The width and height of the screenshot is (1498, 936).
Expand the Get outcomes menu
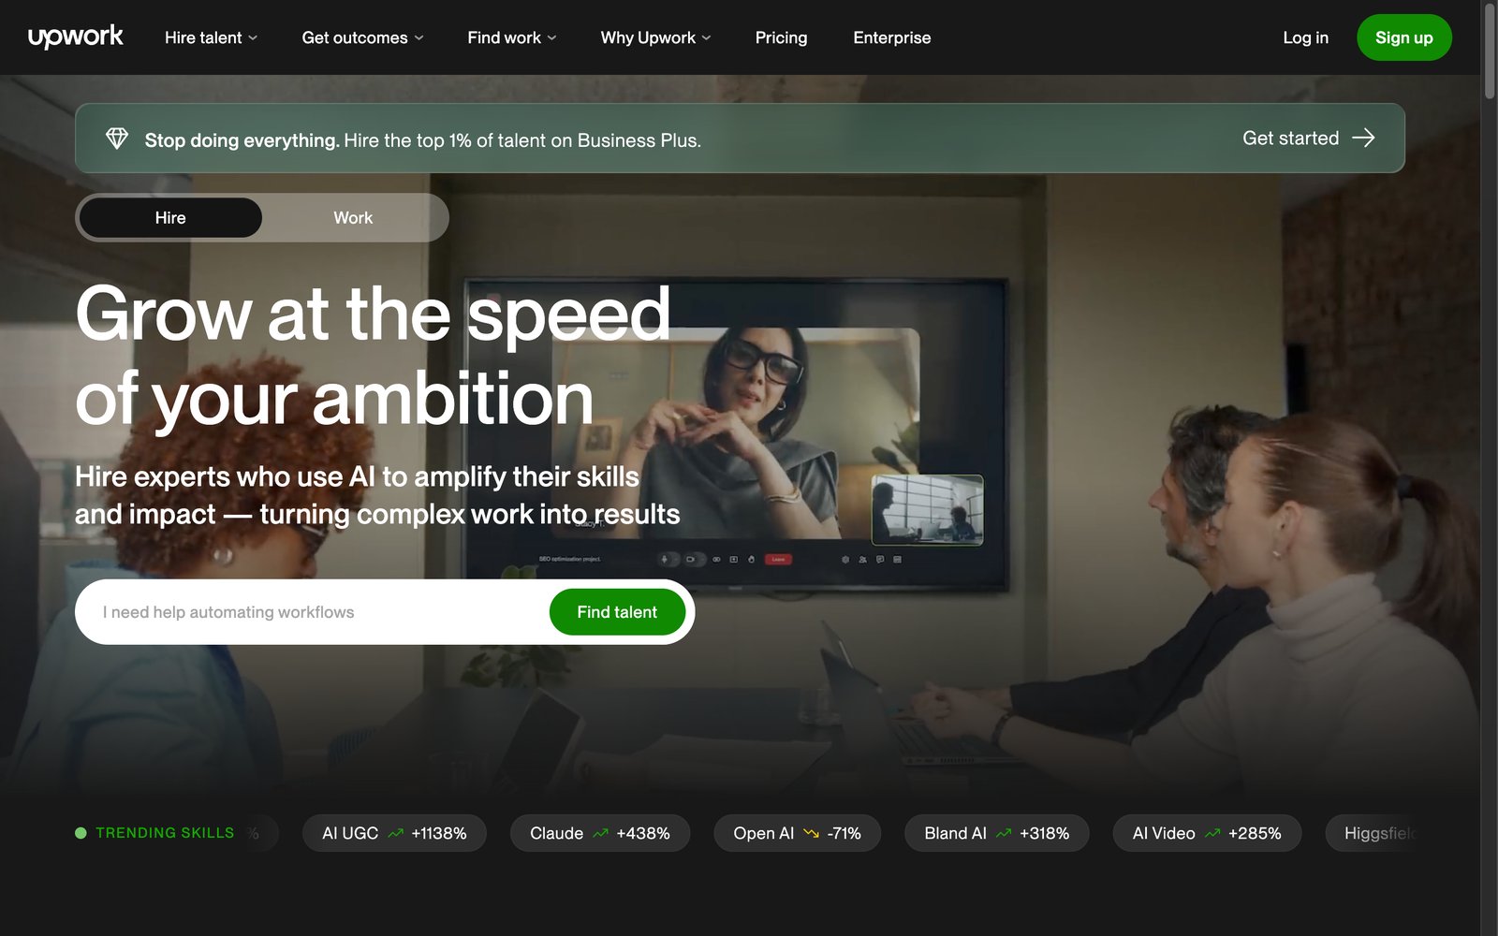(362, 37)
